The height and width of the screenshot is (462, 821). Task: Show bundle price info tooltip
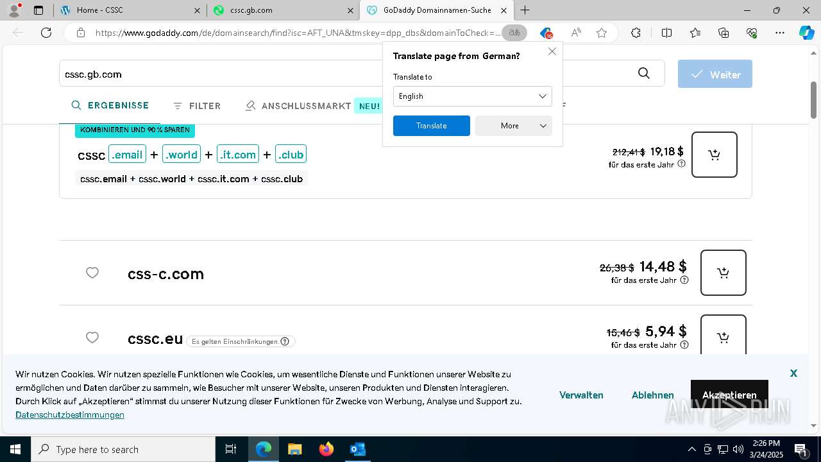(x=682, y=164)
